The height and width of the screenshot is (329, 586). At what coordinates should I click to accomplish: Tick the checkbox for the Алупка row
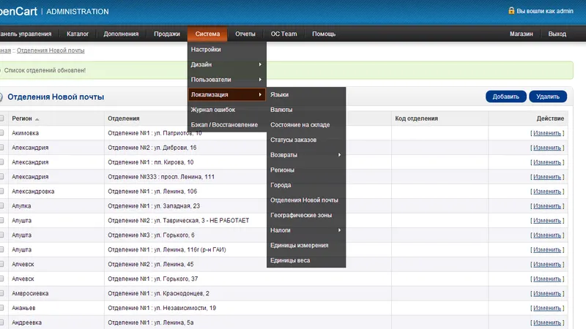tap(1, 205)
